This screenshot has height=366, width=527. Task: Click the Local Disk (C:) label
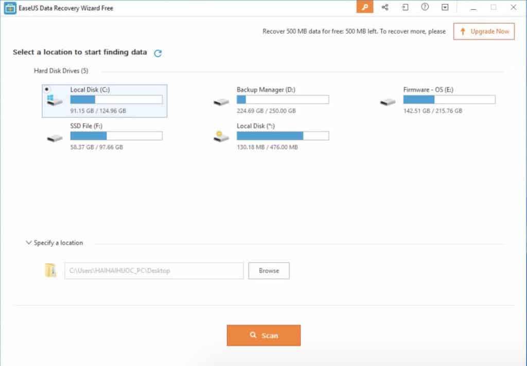click(90, 89)
